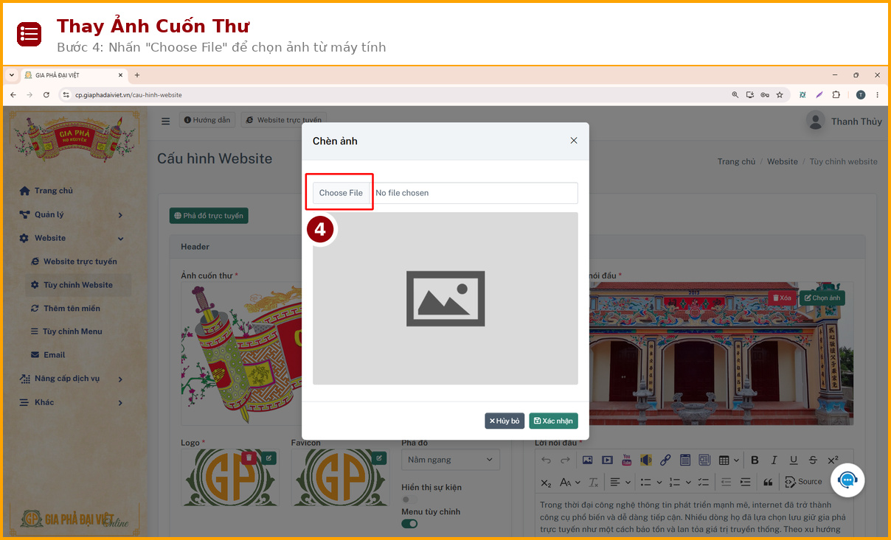
Task: Click the increase indent editor icon
Action: click(x=745, y=483)
